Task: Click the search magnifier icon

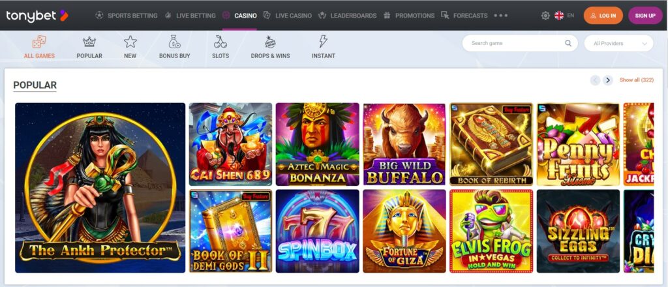Action: (x=568, y=43)
